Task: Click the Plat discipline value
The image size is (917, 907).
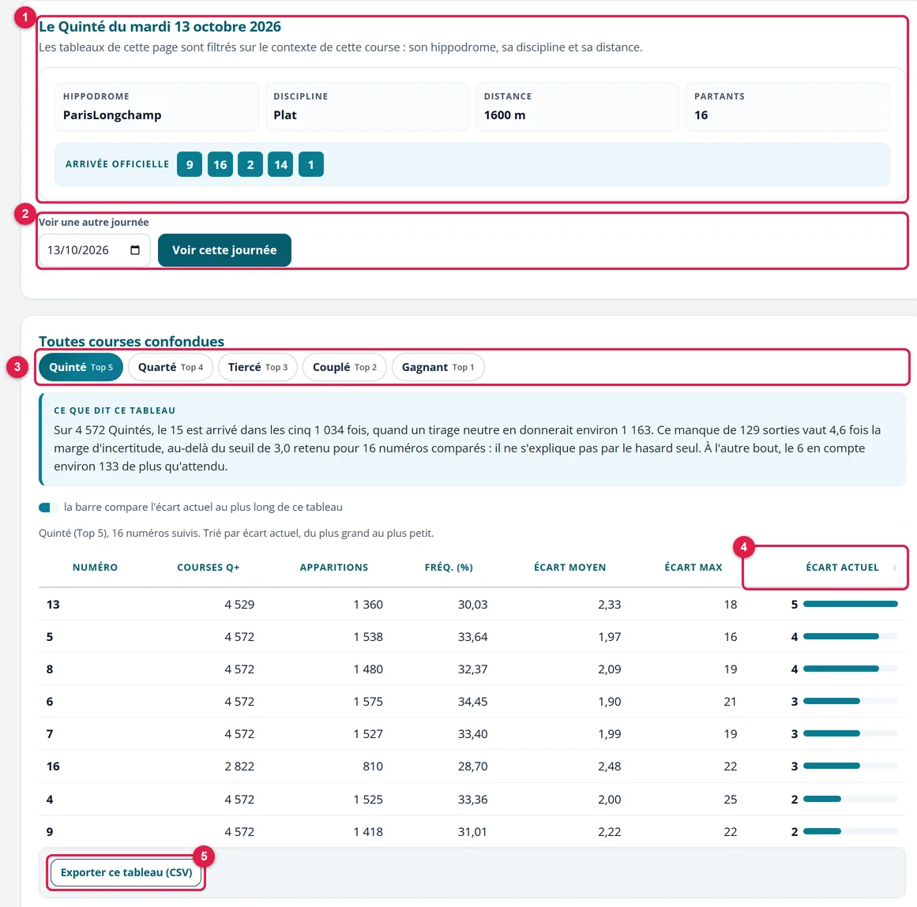Action: 285,115
